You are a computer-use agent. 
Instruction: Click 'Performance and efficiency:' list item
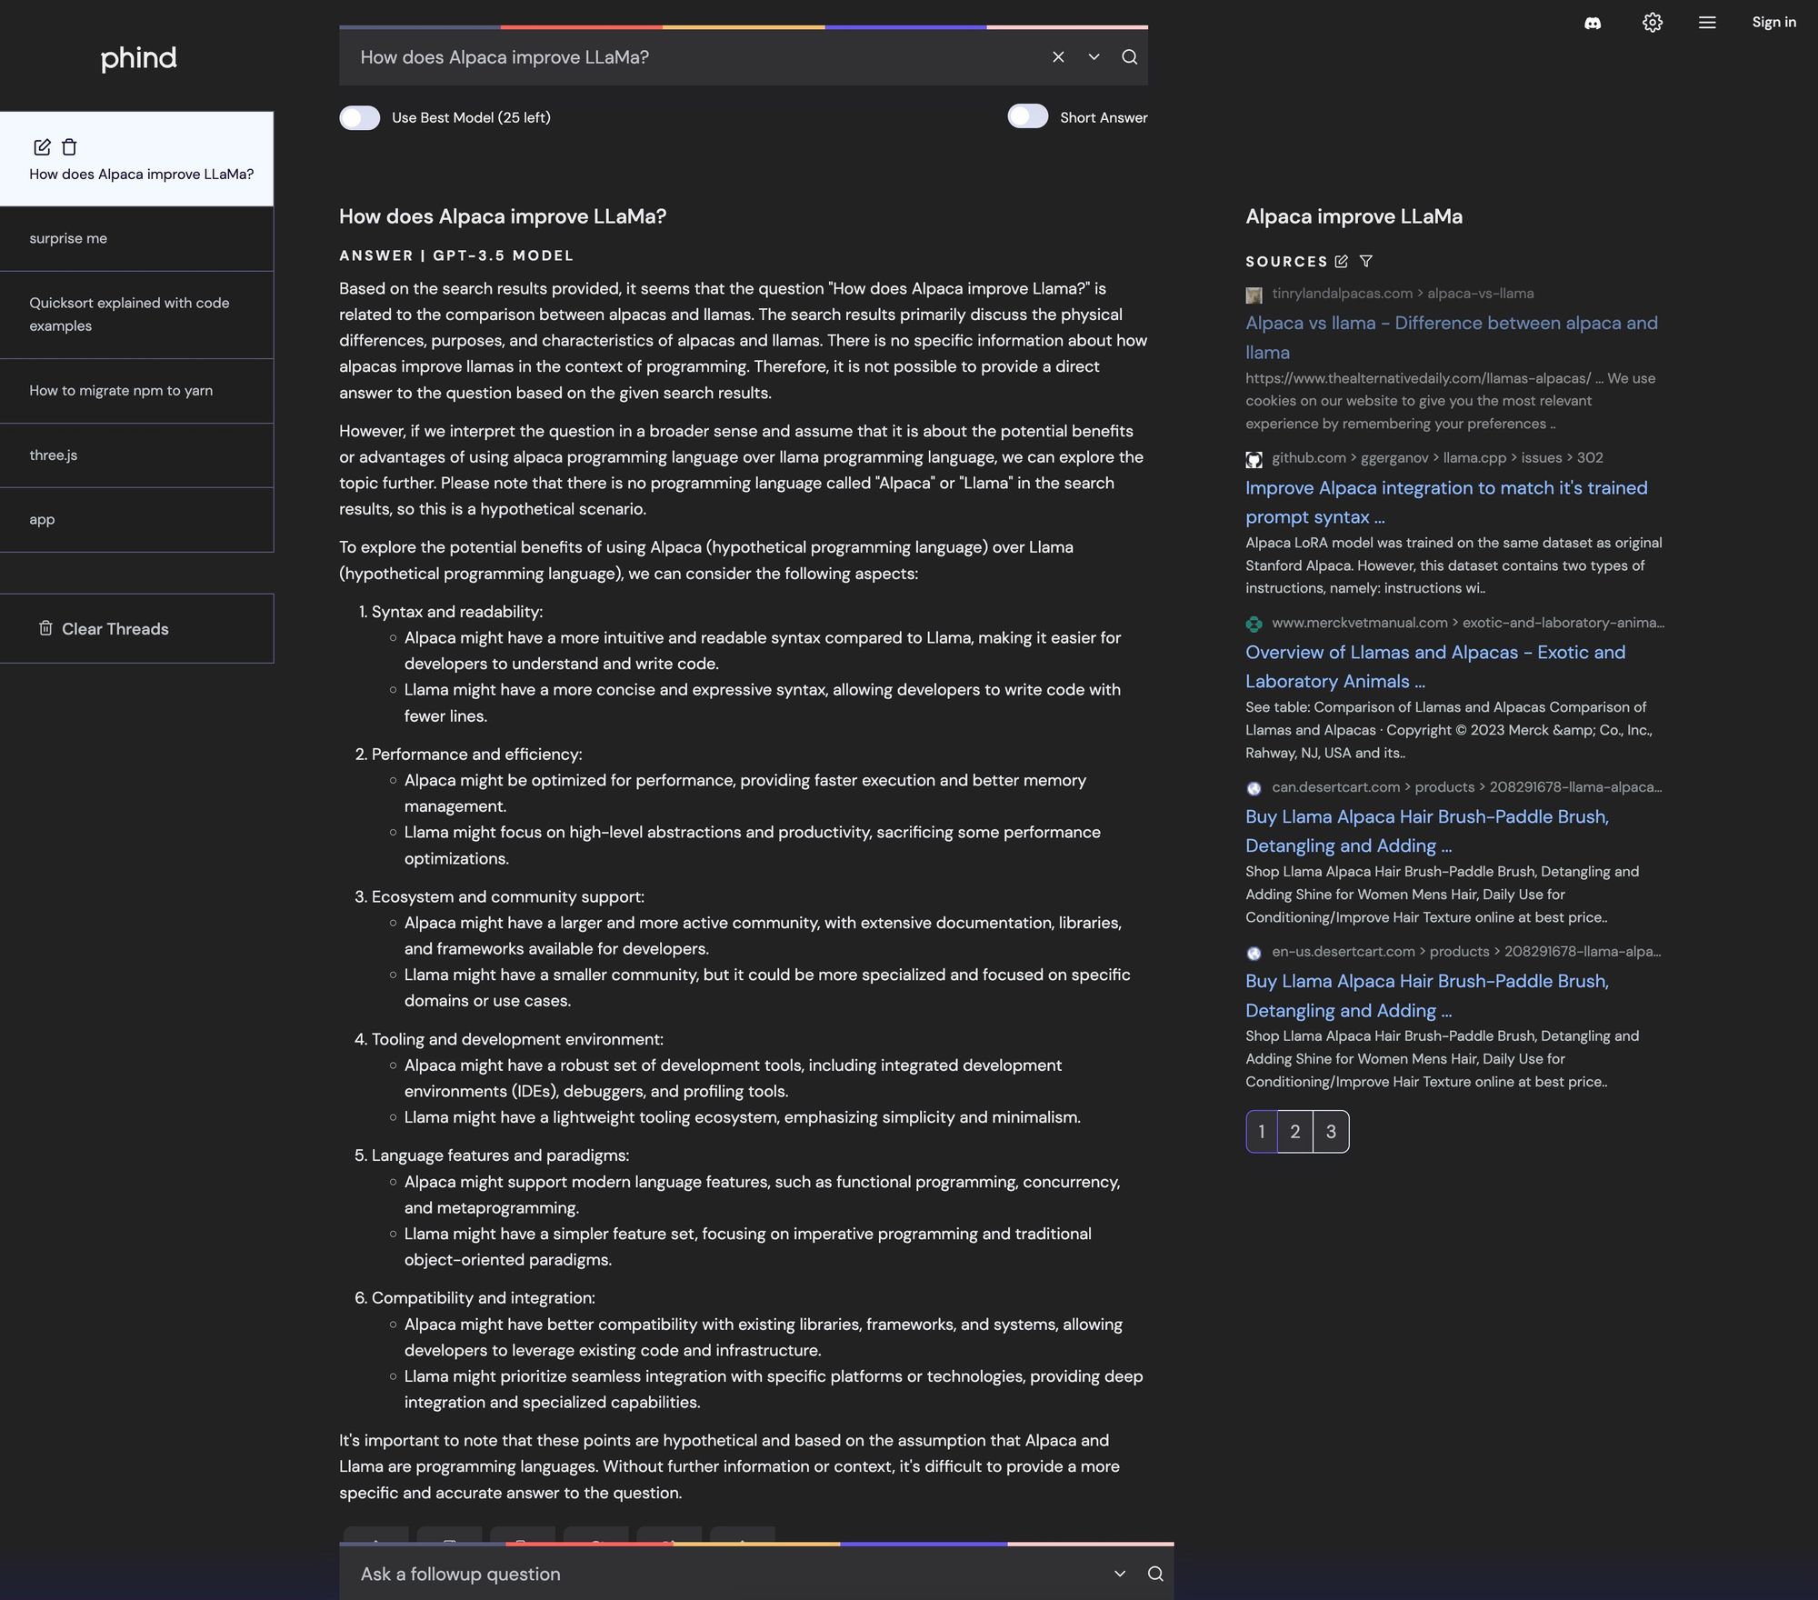coord(476,755)
